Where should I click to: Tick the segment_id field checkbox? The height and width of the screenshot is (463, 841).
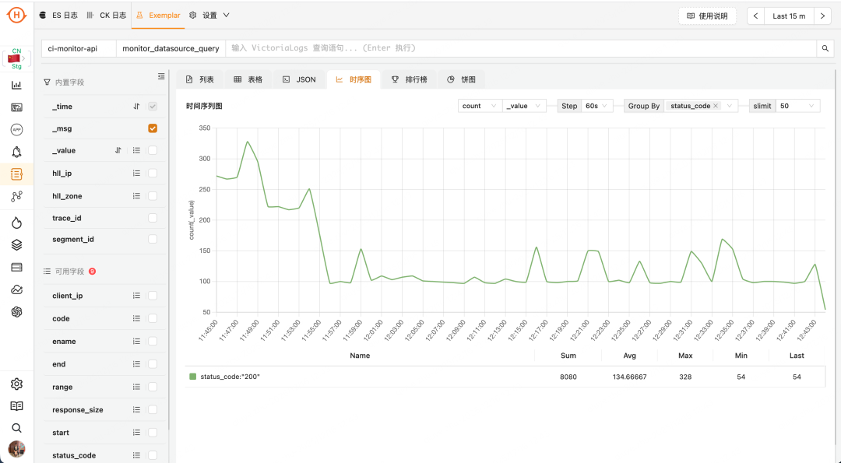tap(153, 239)
